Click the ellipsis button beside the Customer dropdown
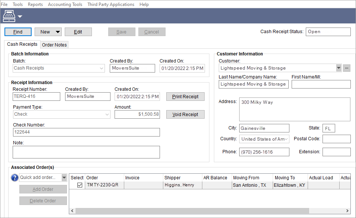 coord(347,68)
